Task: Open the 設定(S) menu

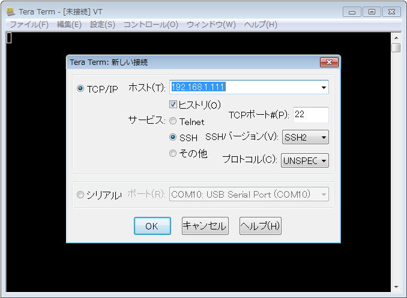Action: pyautogui.click(x=103, y=25)
